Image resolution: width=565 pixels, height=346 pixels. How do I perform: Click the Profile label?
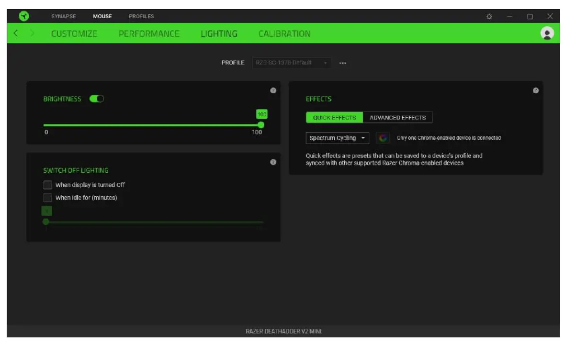(233, 63)
